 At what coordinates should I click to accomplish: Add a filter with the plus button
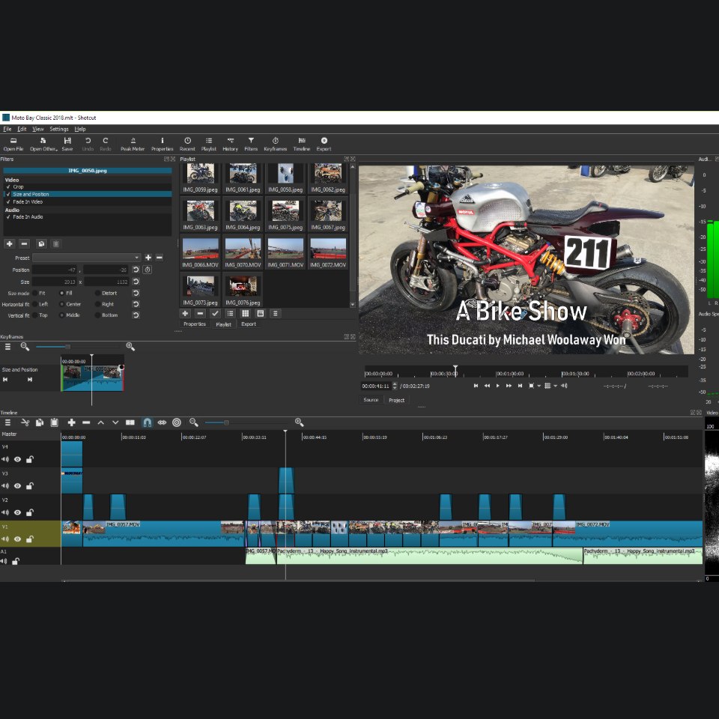[x=9, y=243]
